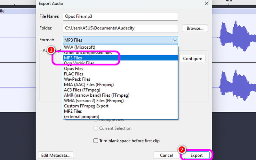The image size is (256, 160).
Task: Choose AC3 Files (FFmpeg) format
Action: coord(121,90)
